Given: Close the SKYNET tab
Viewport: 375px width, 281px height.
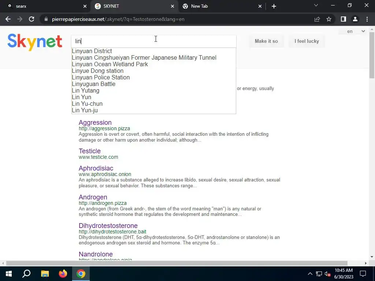Looking at the screenshot, I should pyautogui.click(x=172, y=6).
